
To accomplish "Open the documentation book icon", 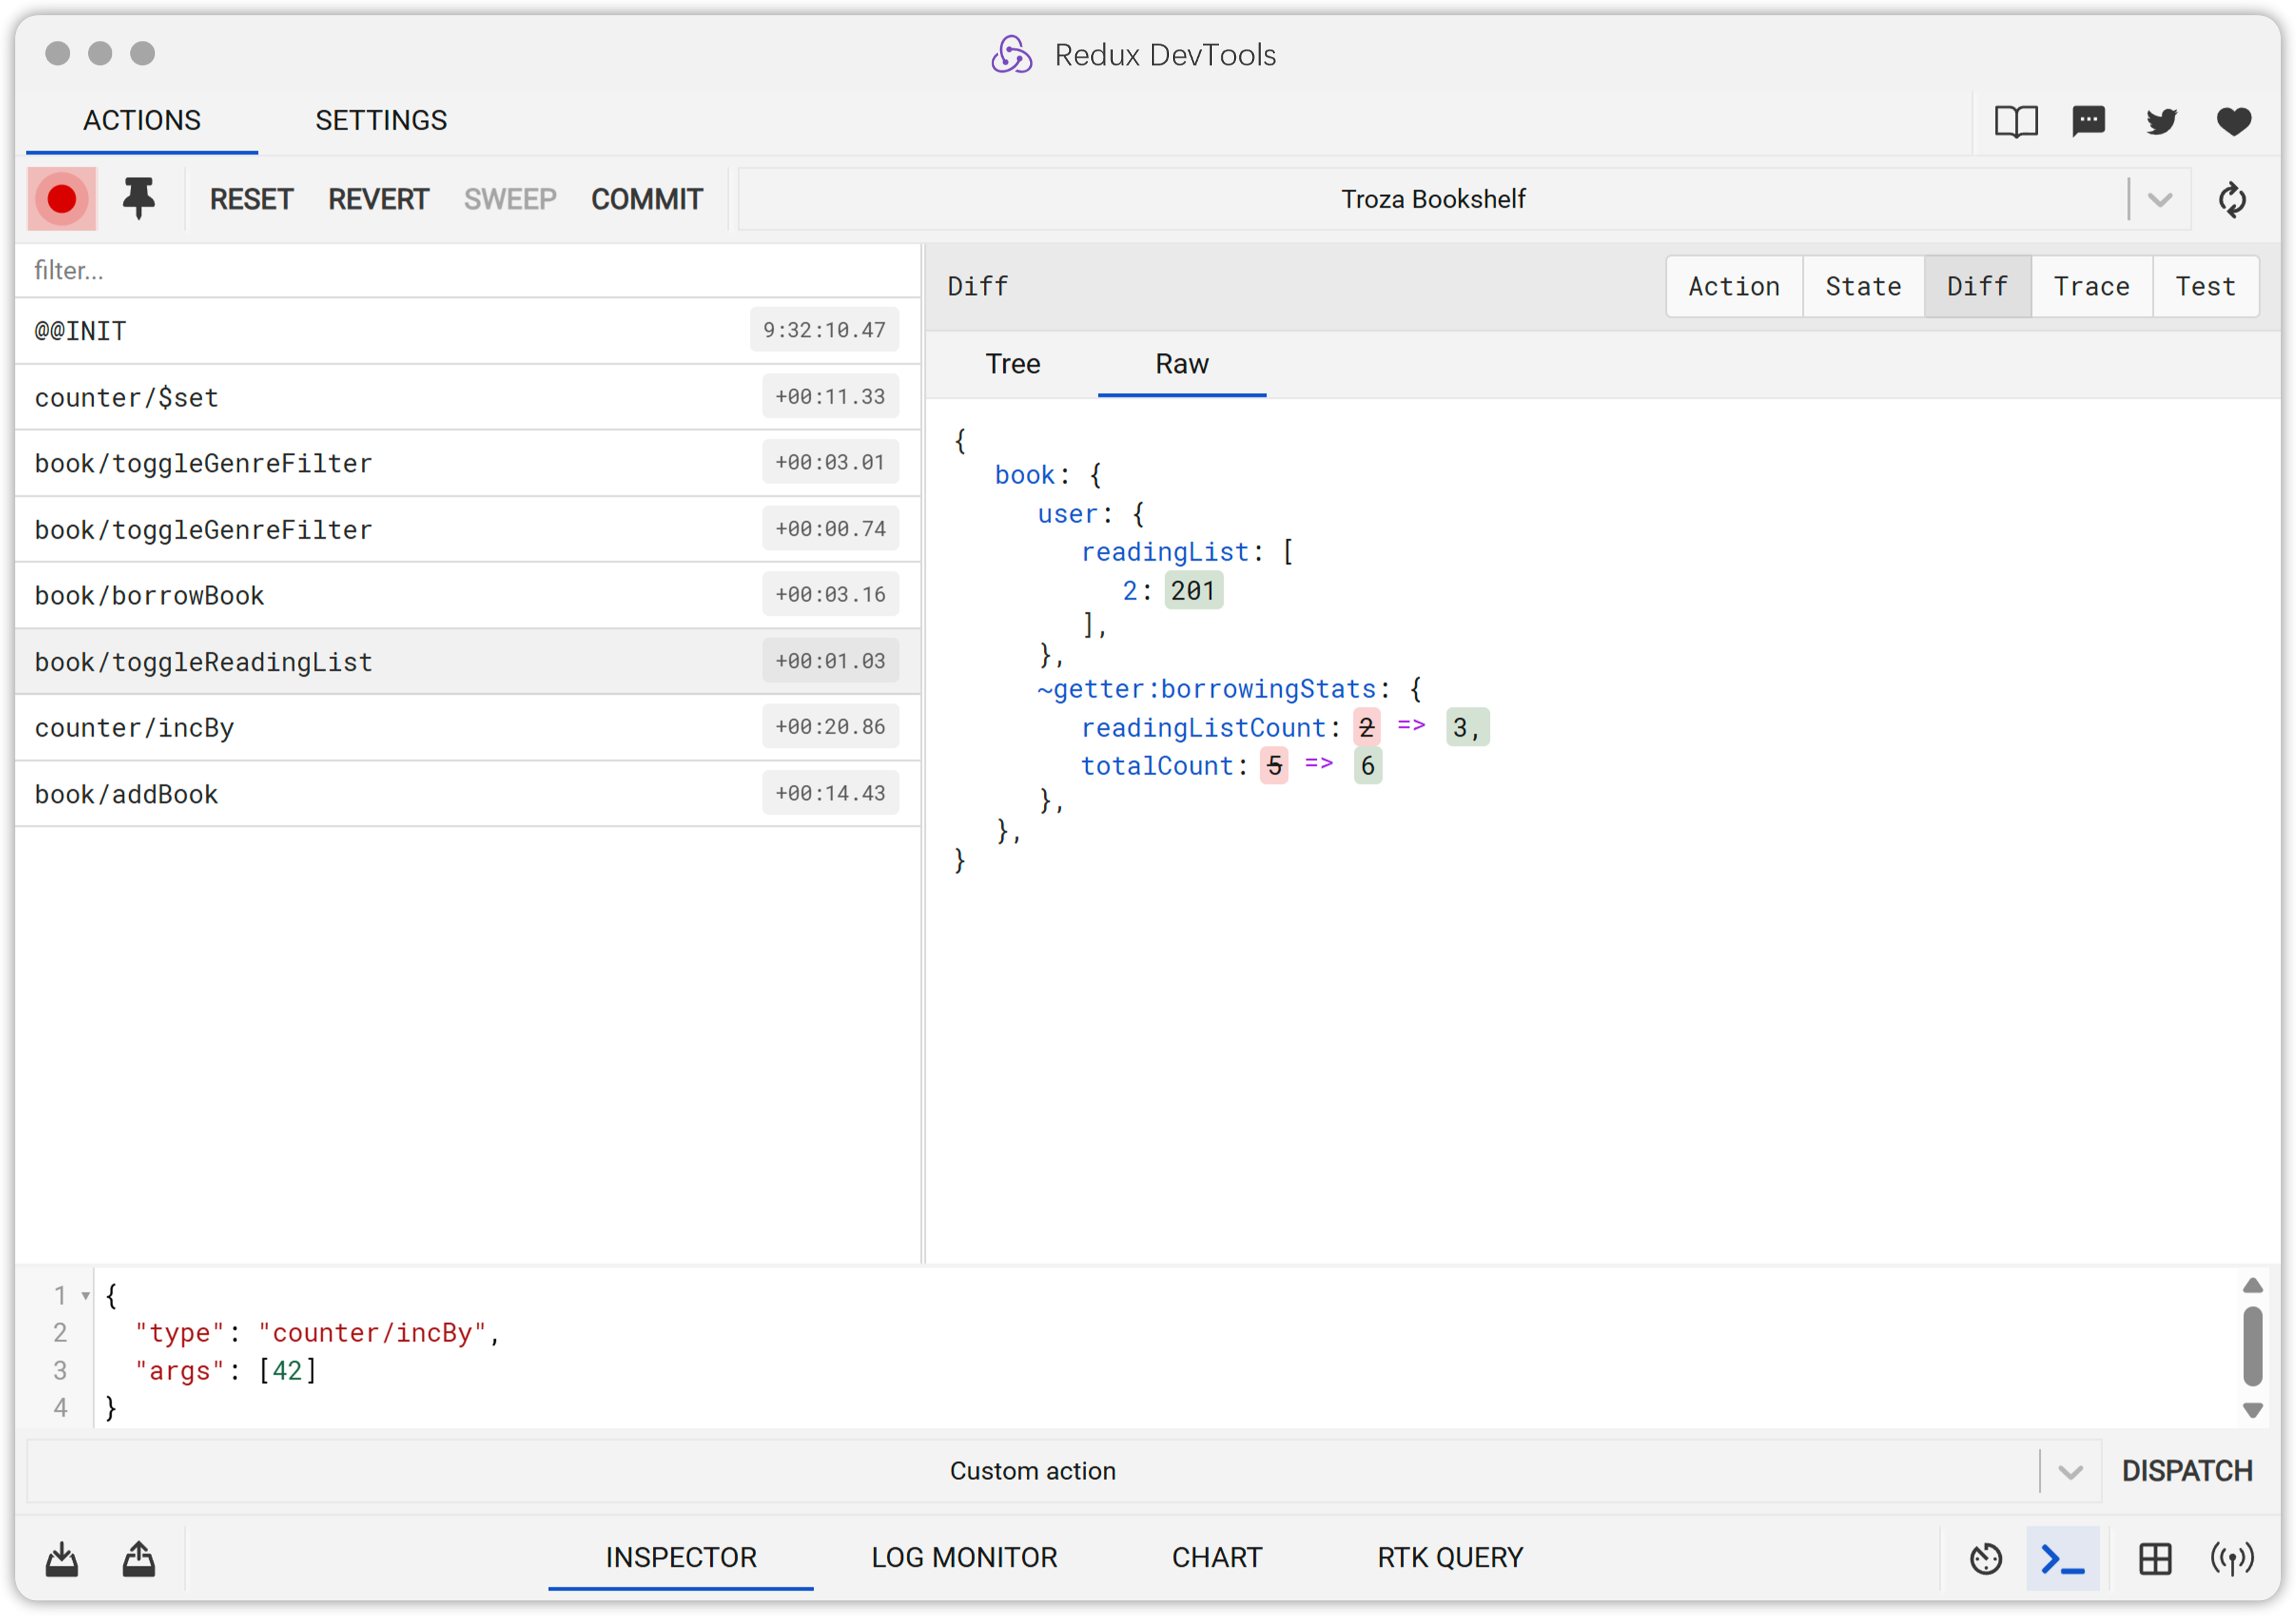I will (x=2015, y=121).
